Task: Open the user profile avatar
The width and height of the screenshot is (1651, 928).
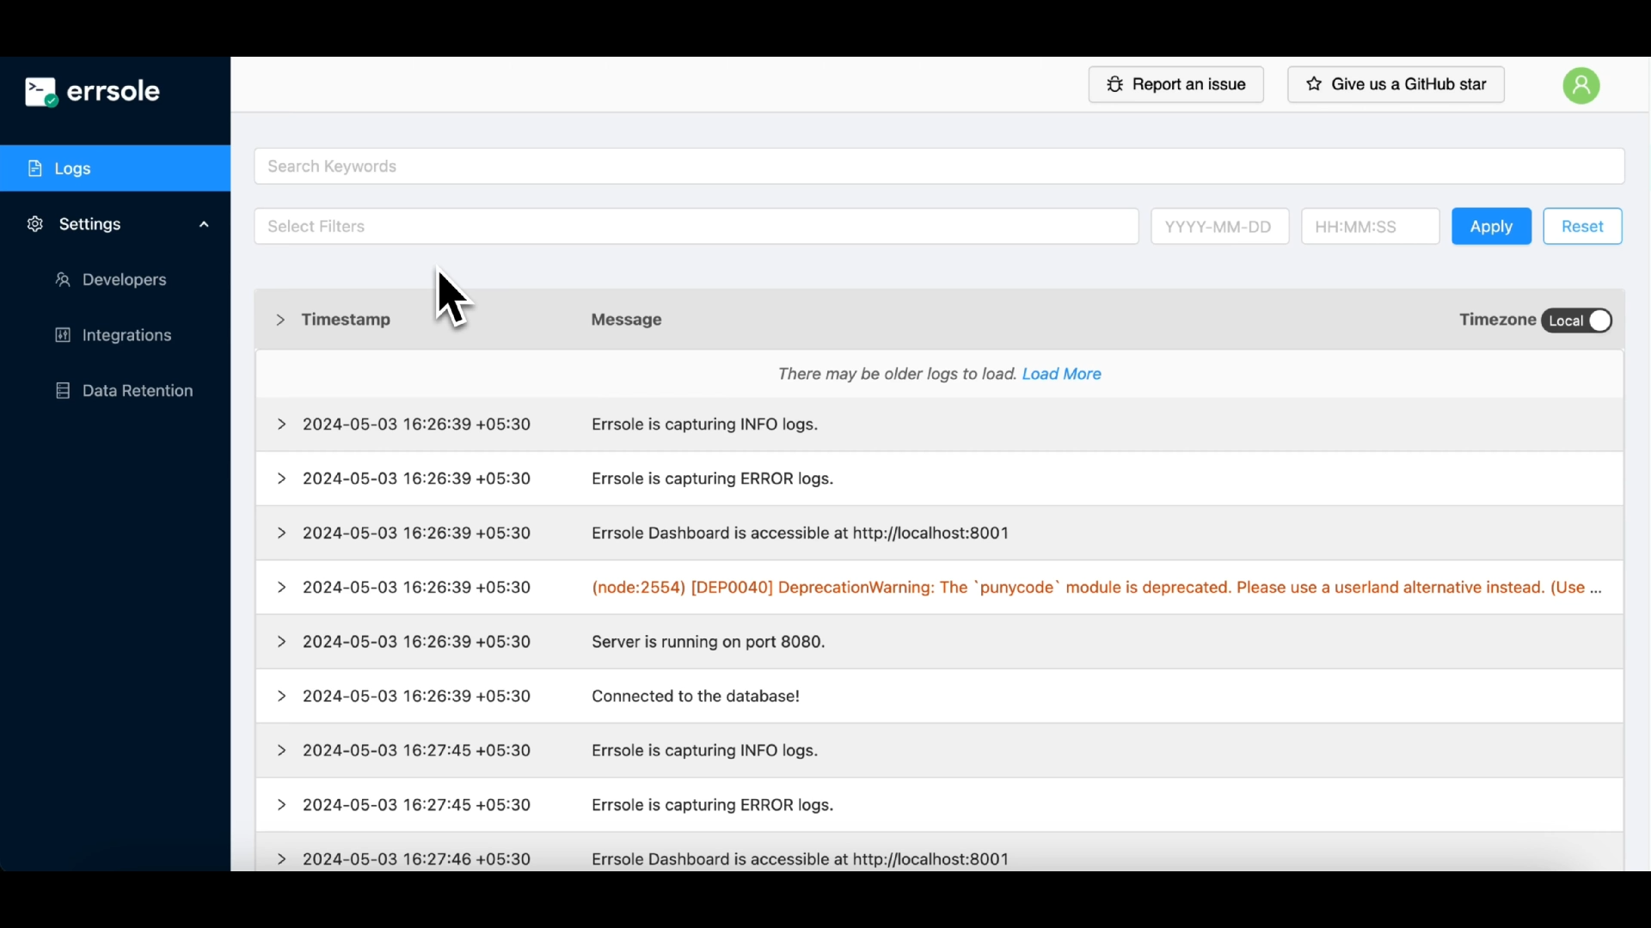Action: tap(1581, 85)
